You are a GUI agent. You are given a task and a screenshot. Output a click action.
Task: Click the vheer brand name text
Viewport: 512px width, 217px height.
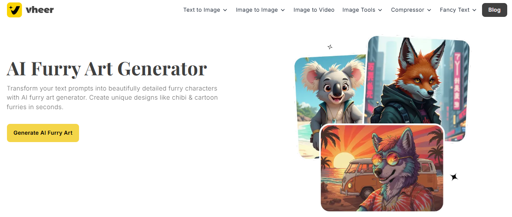[x=40, y=10]
